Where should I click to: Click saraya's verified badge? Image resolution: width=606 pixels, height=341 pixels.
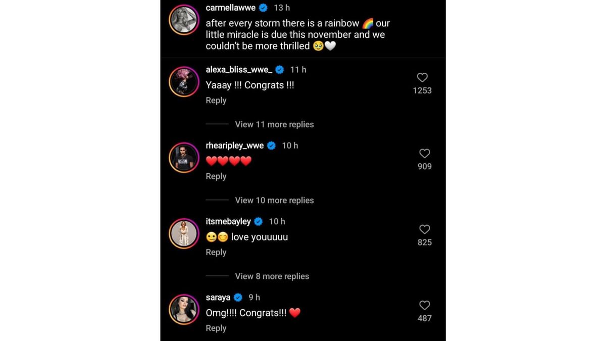(237, 298)
